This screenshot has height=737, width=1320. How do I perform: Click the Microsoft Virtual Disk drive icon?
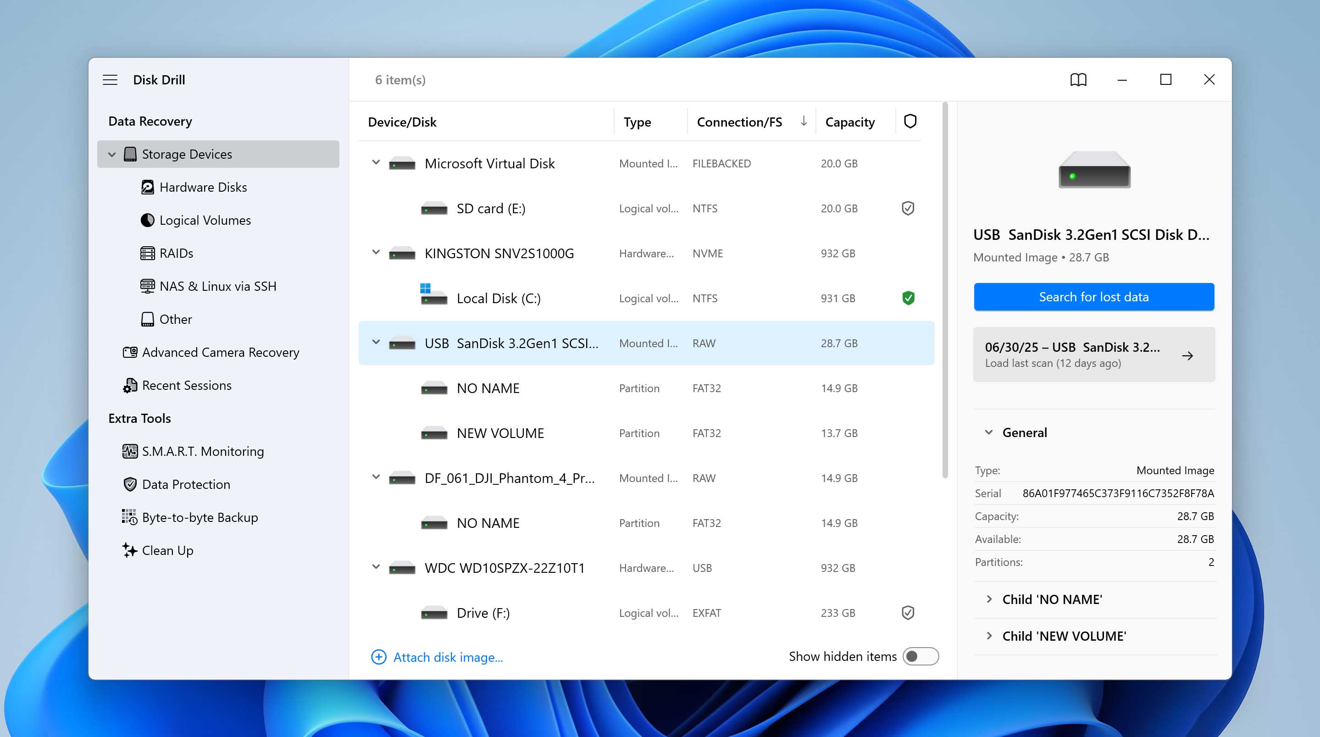pos(402,163)
